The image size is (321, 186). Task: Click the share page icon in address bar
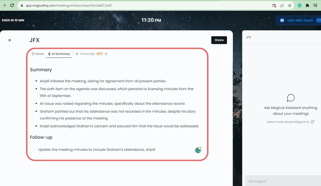tap(282, 5)
